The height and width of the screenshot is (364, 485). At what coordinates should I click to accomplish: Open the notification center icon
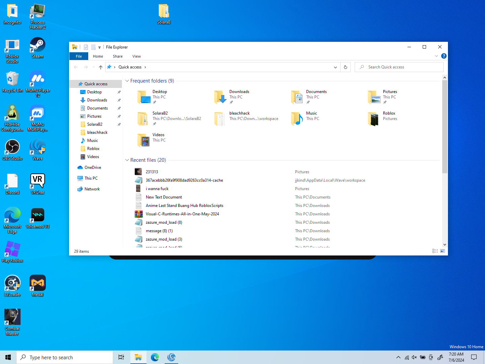coord(474,357)
